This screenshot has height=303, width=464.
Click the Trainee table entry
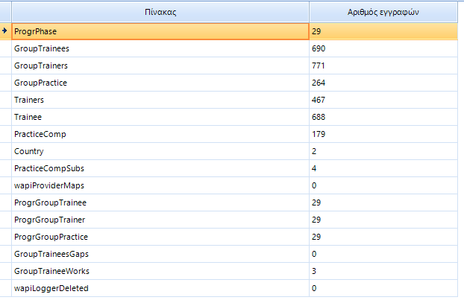coord(28,117)
